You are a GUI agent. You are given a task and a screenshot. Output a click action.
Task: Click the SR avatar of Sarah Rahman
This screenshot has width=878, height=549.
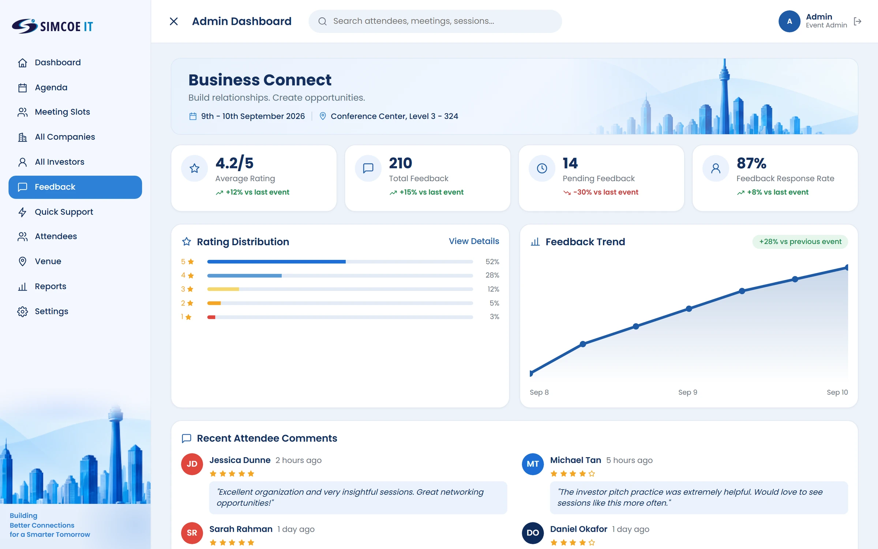[192, 533]
